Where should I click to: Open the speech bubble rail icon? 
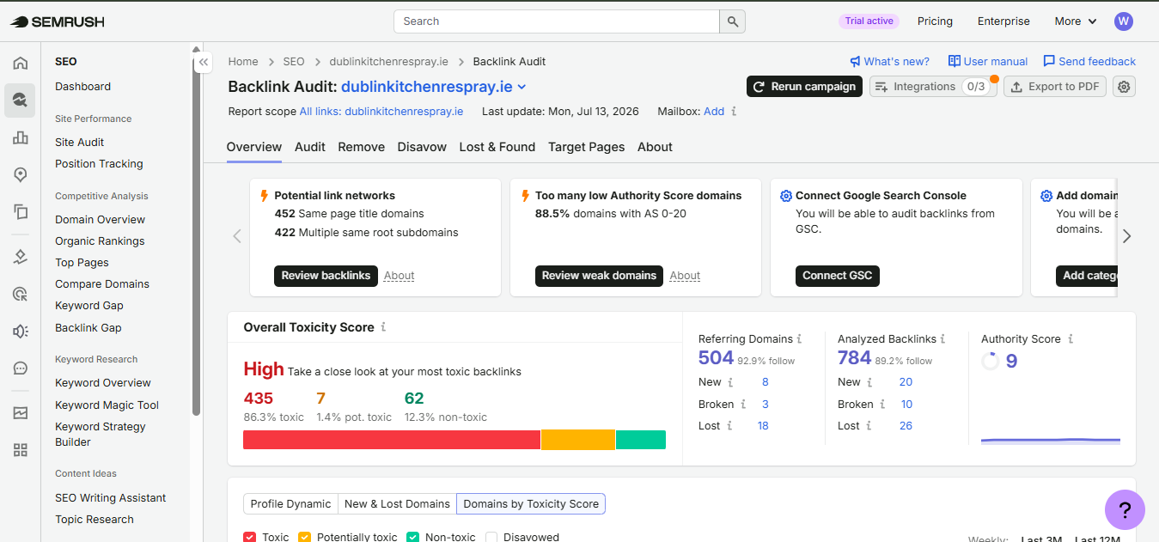(21, 368)
